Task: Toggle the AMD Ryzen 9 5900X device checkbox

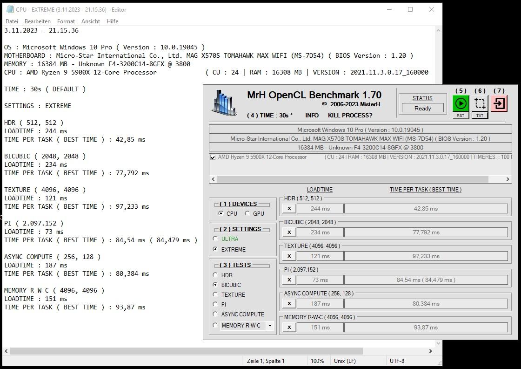Action: (213, 157)
